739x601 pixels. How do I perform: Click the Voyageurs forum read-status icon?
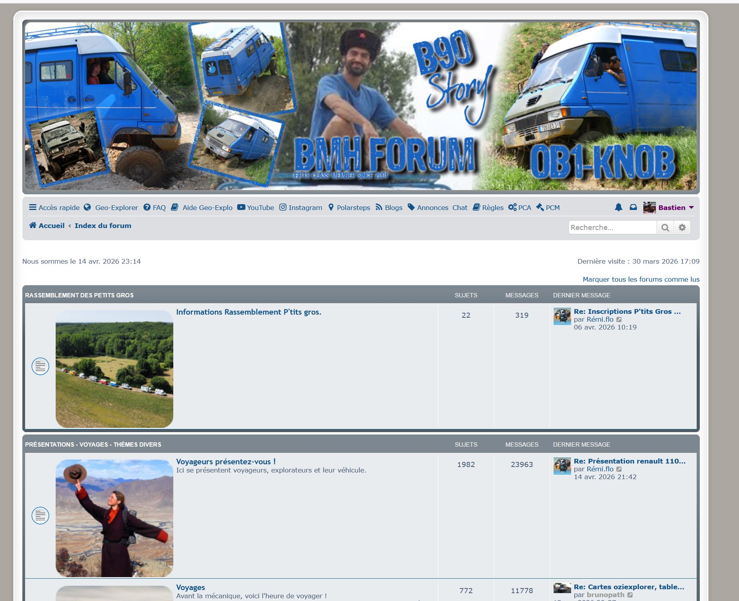pos(40,516)
